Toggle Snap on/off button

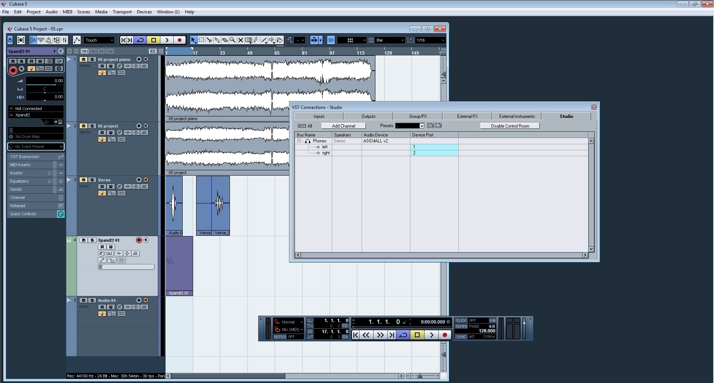(331, 40)
